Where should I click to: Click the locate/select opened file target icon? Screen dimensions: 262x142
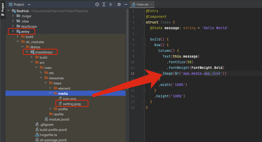(97, 4)
